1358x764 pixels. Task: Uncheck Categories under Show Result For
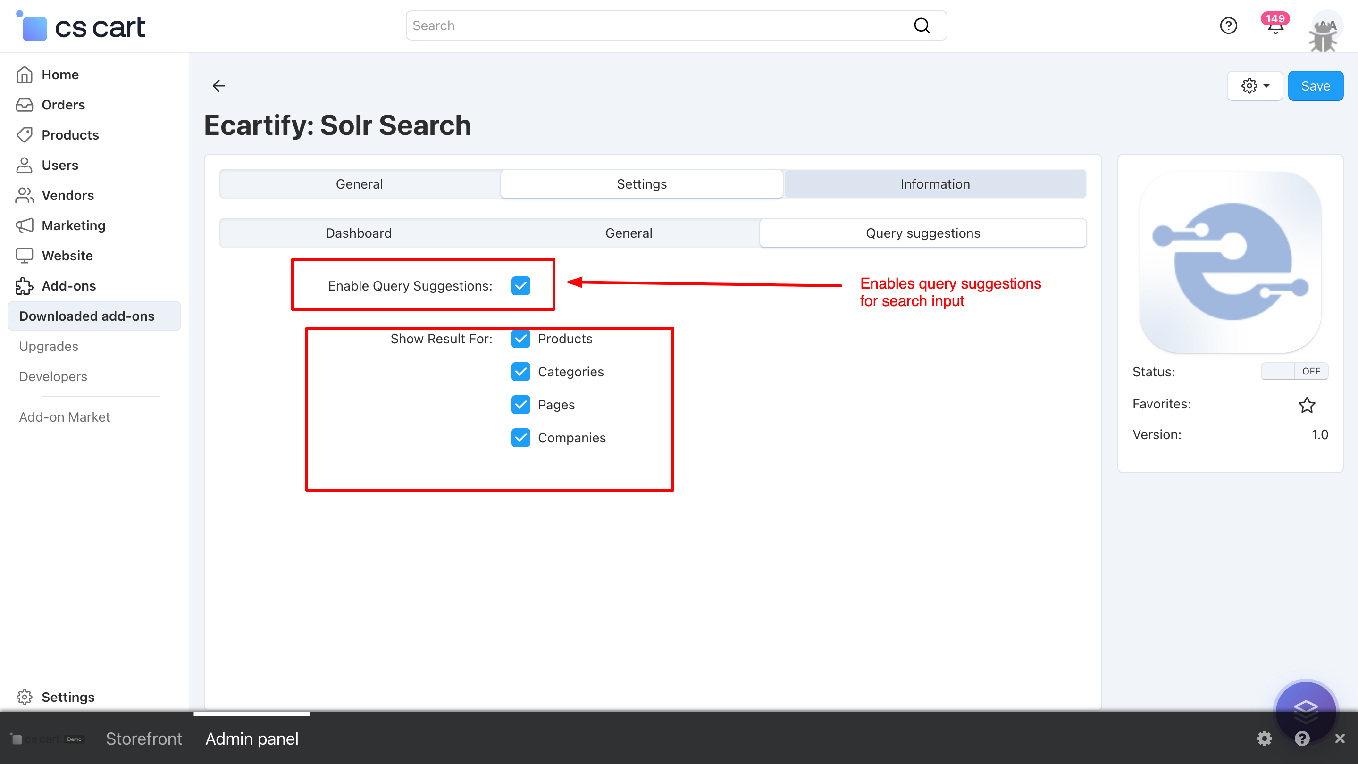click(x=521, y=372)
